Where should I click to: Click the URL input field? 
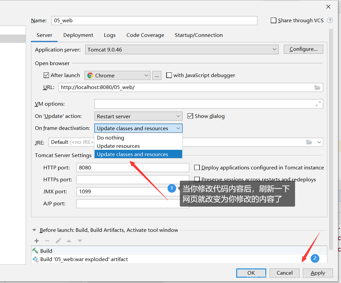tap(191, 87)
